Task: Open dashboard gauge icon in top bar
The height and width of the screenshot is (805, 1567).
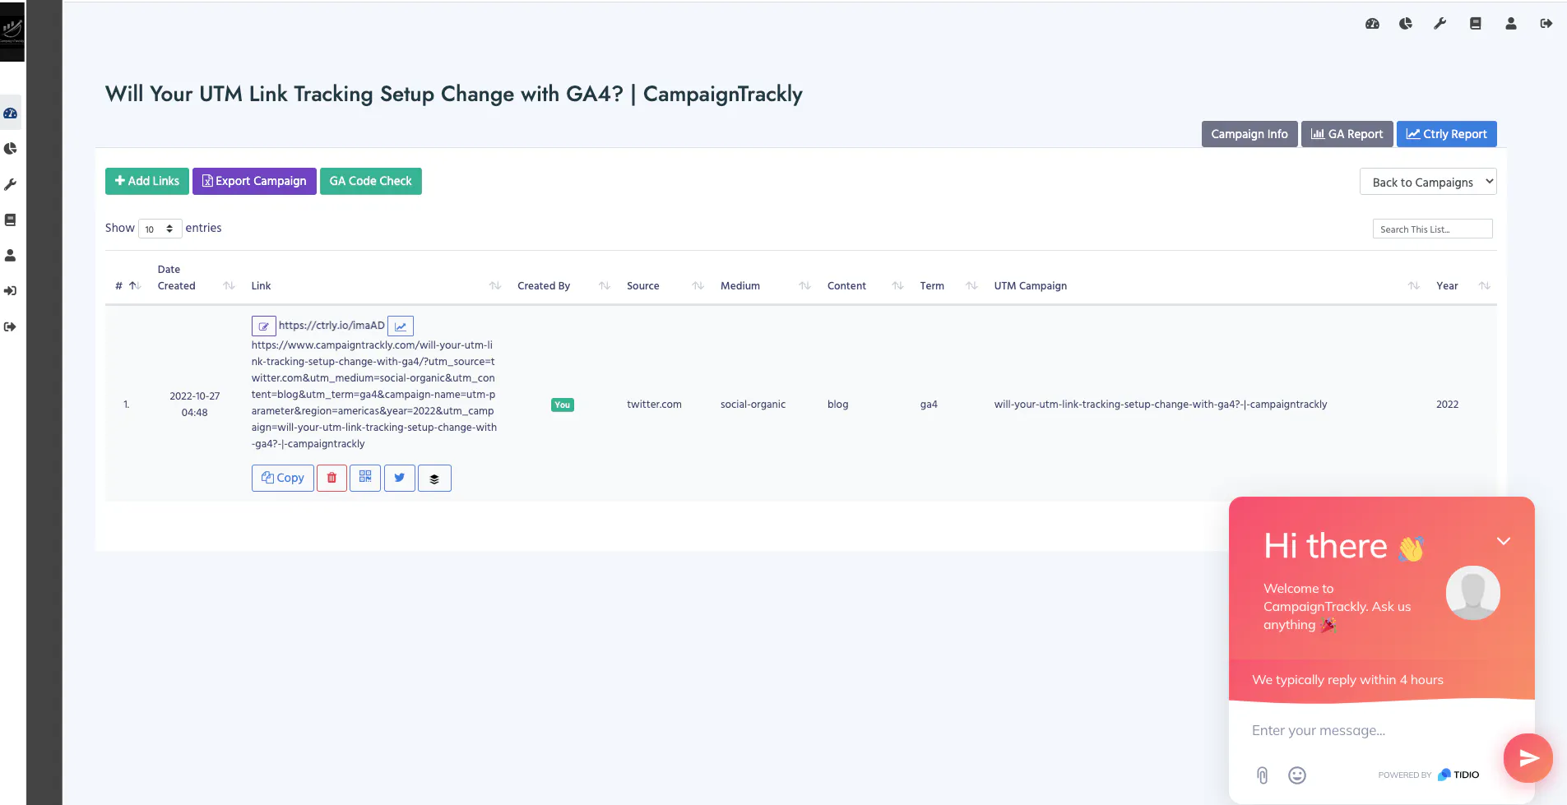Action: tap(1372, 24)
